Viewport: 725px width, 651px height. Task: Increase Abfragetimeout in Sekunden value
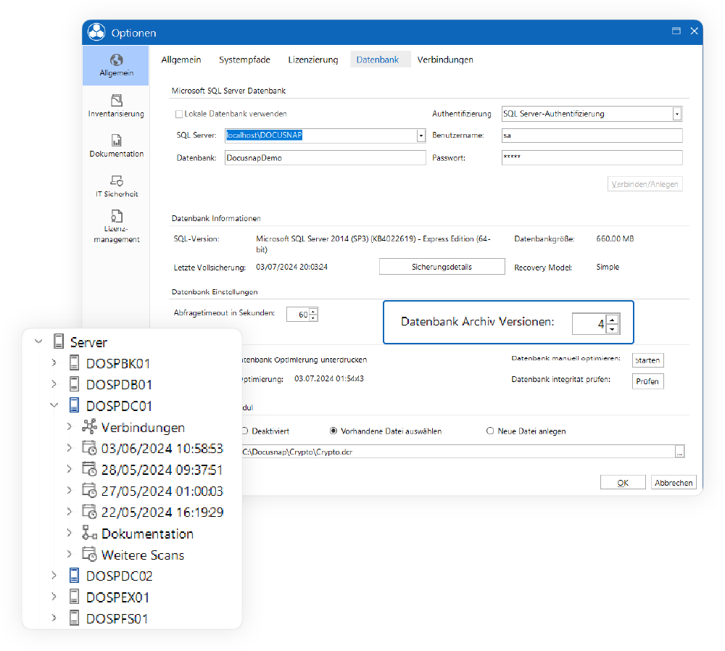313,311
